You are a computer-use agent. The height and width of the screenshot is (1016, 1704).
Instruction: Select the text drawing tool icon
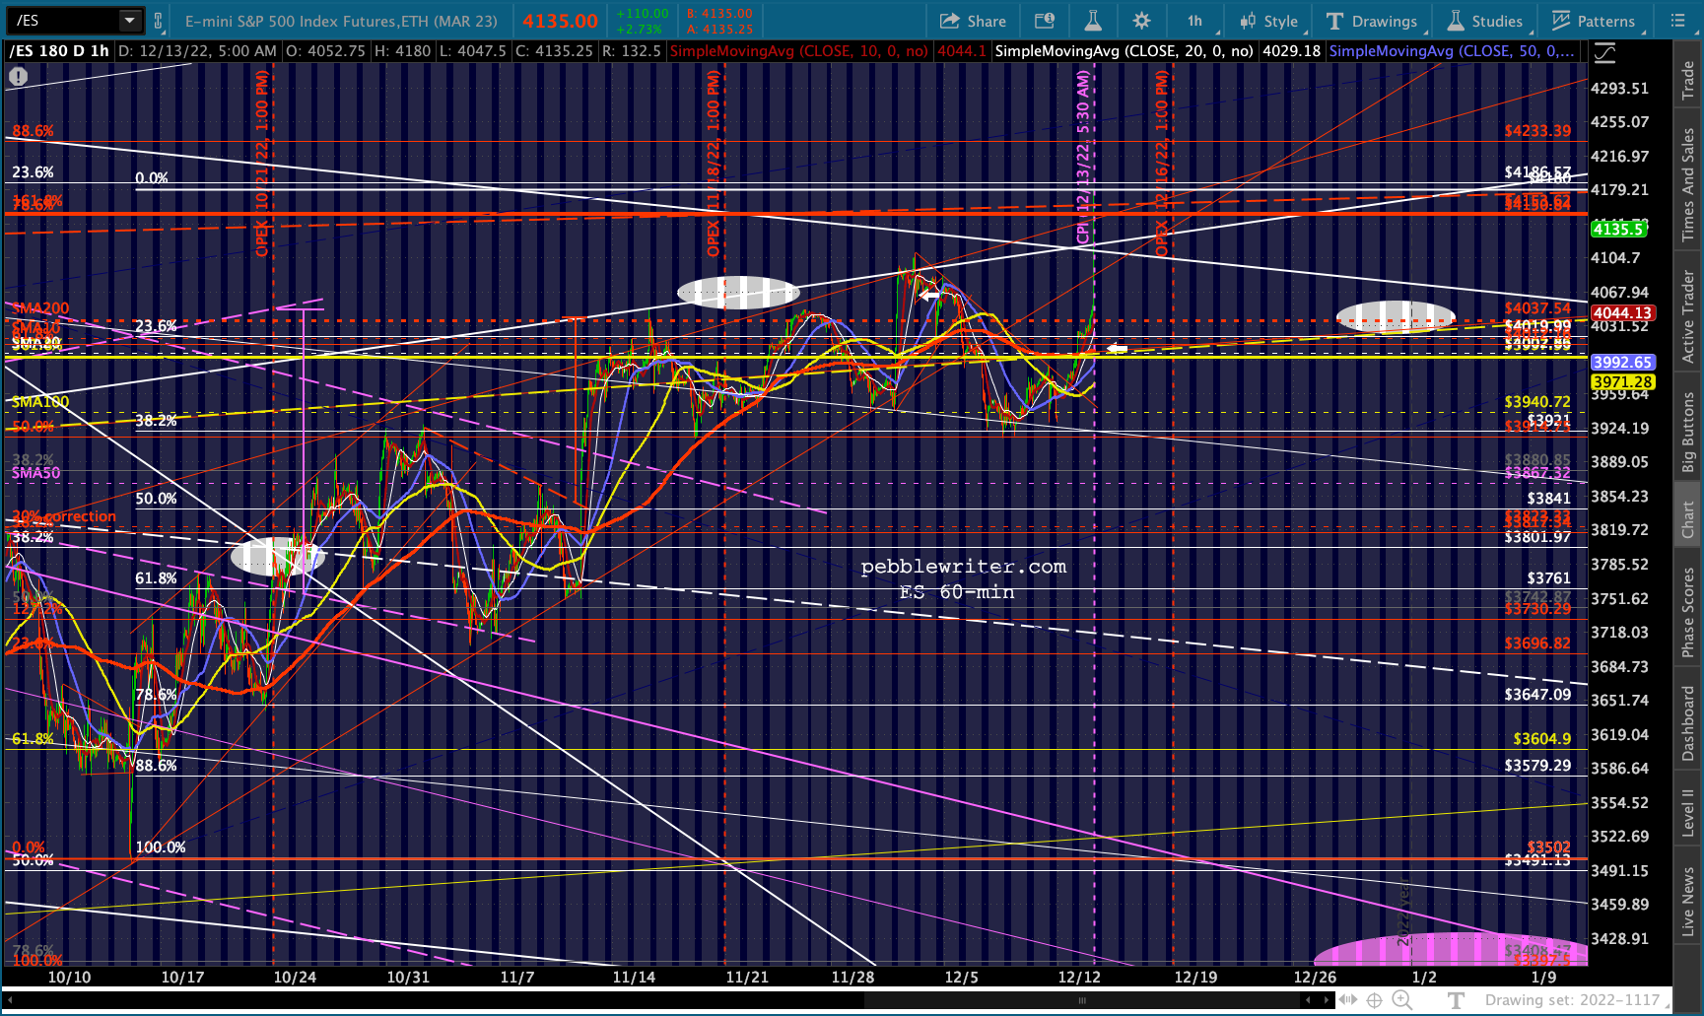(x=1456, y=1000)
